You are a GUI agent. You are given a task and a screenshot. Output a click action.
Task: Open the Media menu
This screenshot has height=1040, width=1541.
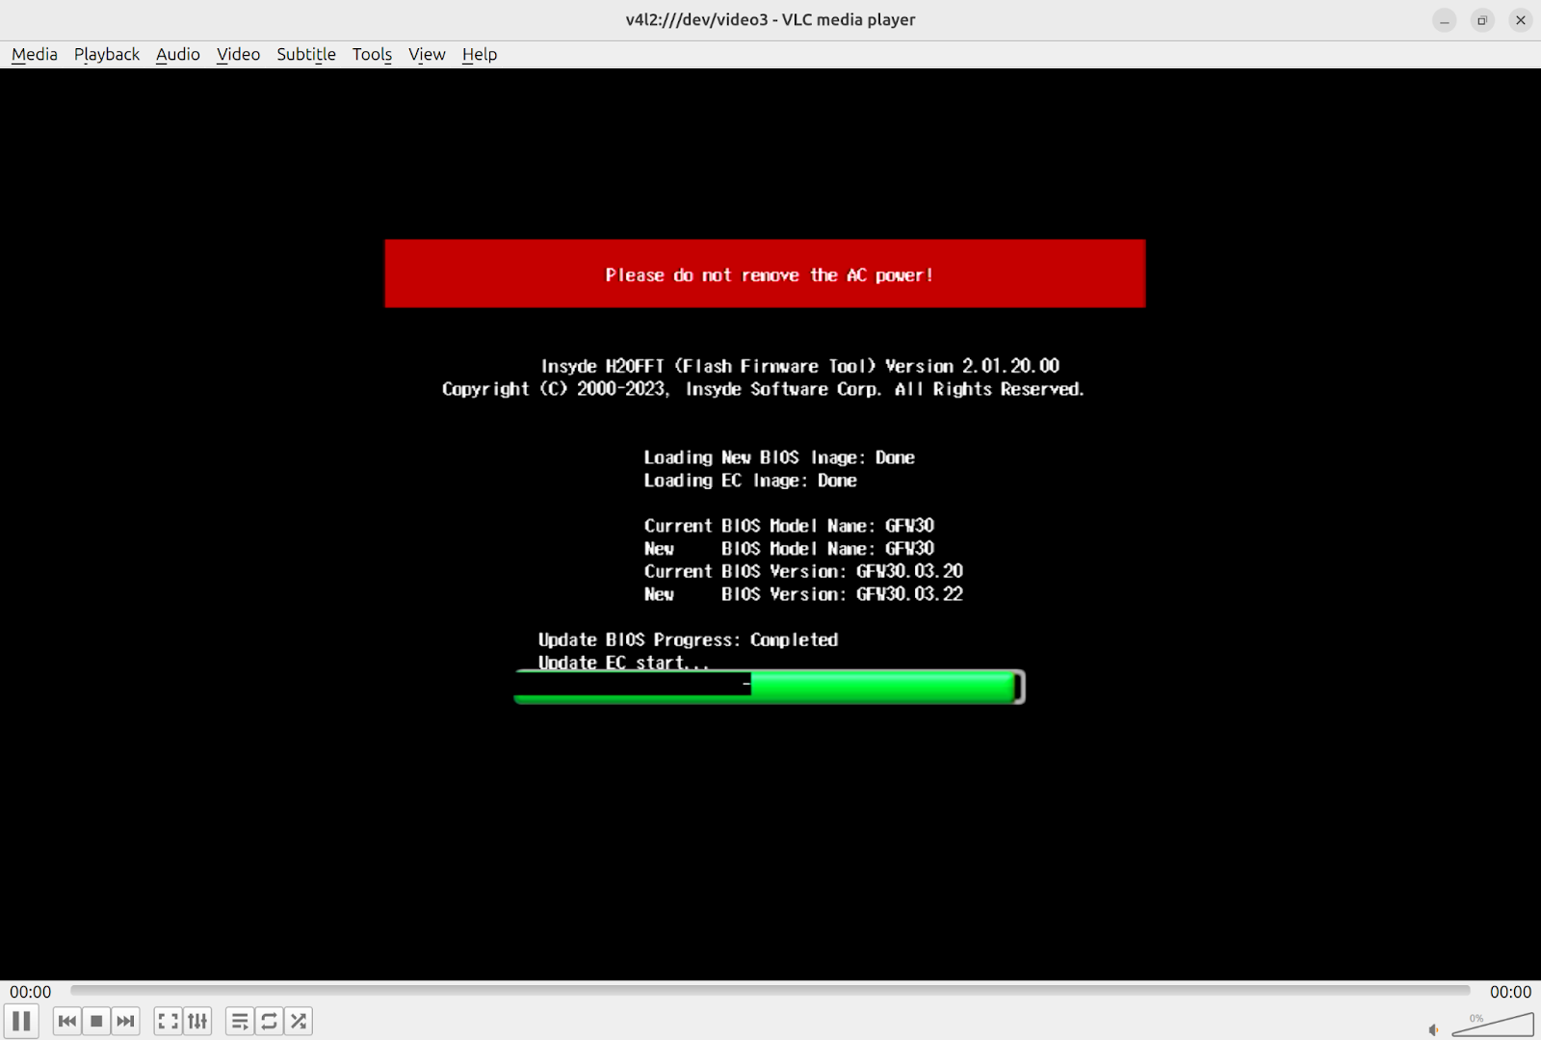[x=35, y=54]
